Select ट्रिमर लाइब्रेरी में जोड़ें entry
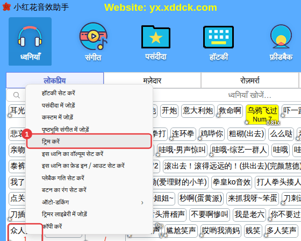The height and width of the screenshot is (241, 301). (89, 214)
